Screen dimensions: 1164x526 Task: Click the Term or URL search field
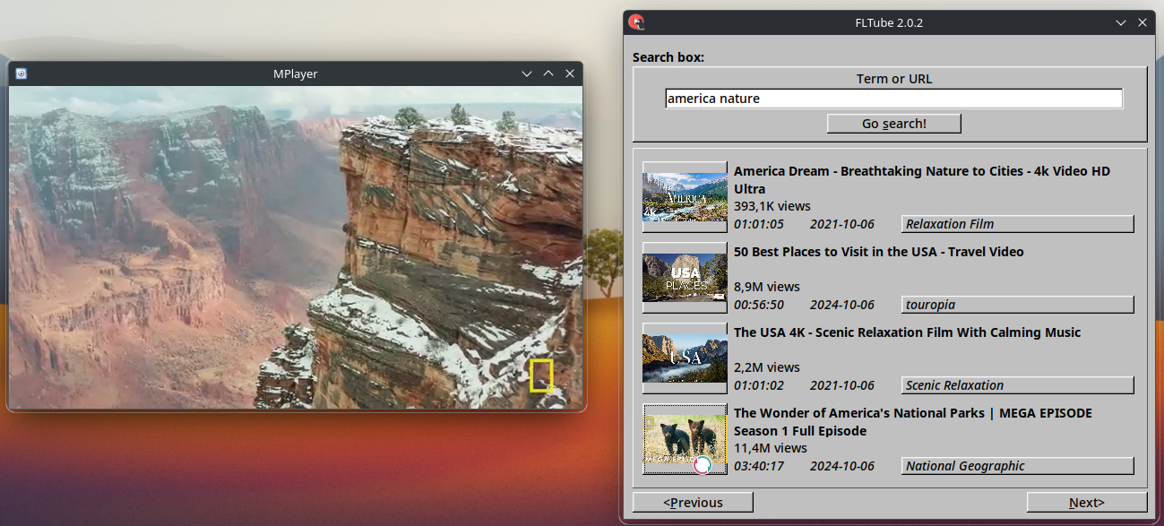click(893, 99)
